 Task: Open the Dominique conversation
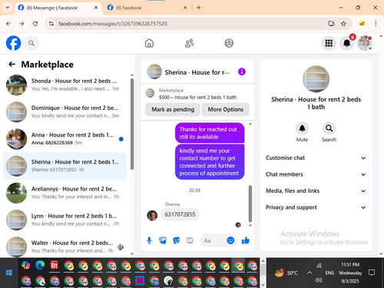(65, 112)
